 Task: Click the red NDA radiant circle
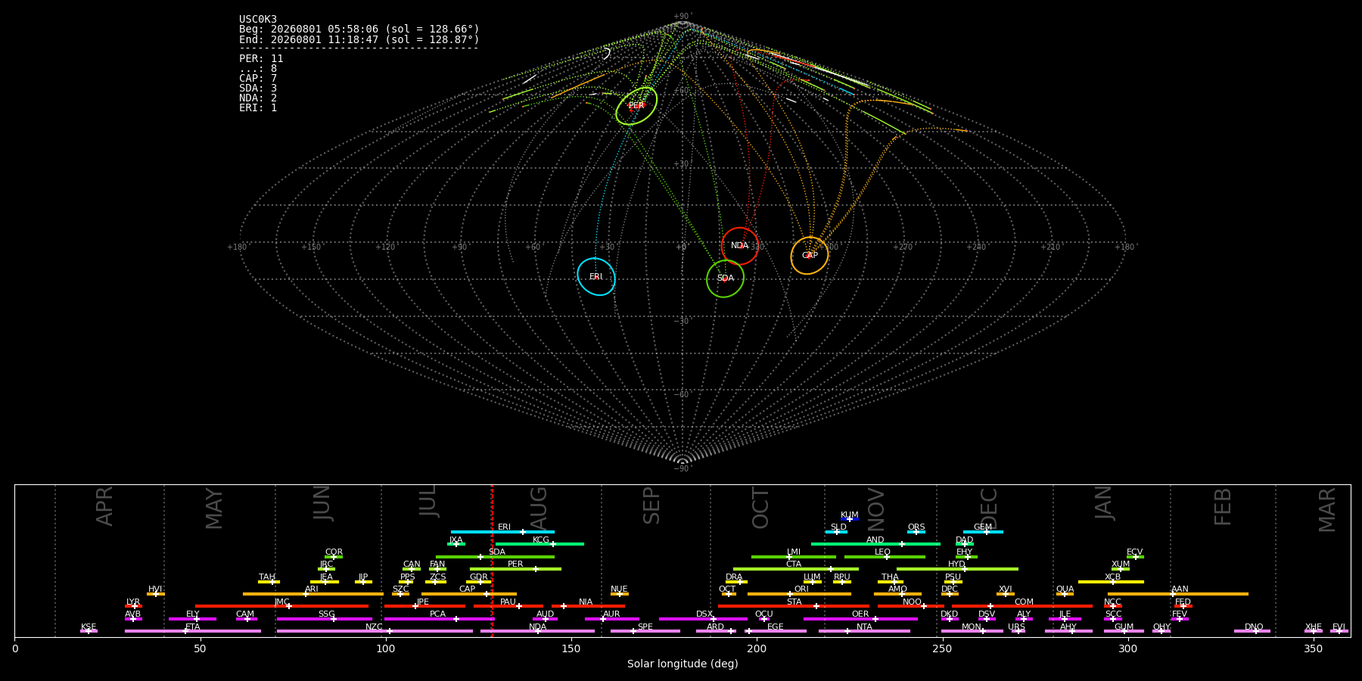click(x=740, y=246)
